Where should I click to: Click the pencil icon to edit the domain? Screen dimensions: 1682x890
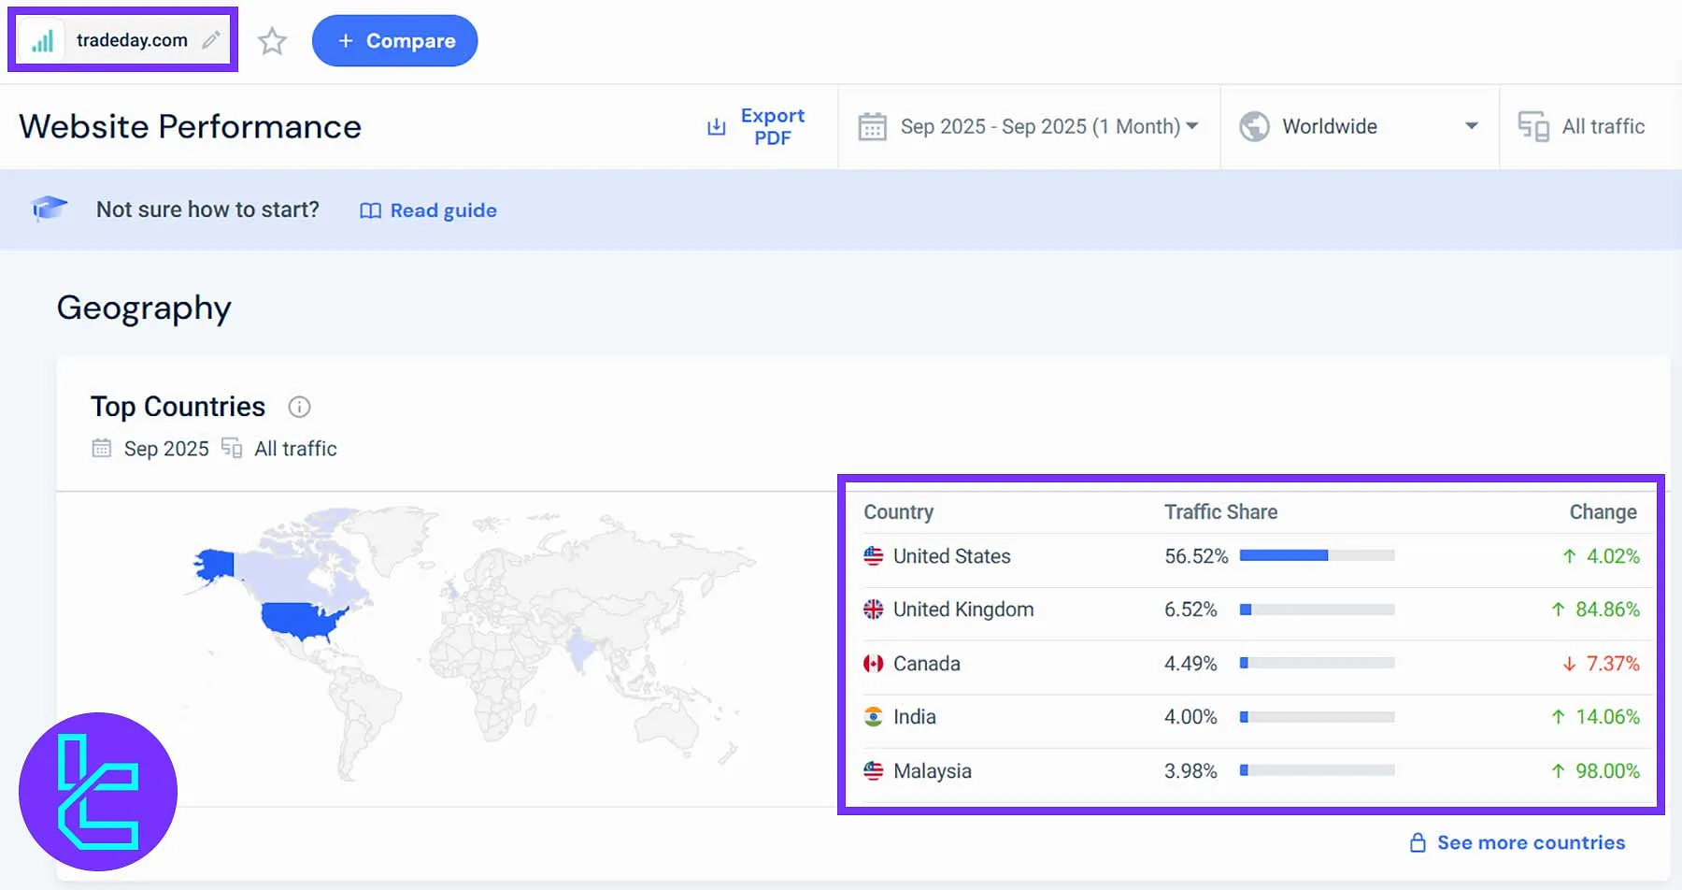pos(209,39)
